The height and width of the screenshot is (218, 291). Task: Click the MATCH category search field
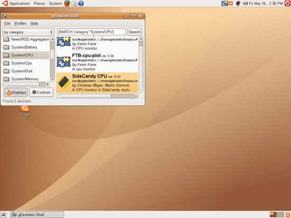coord(92,32)
